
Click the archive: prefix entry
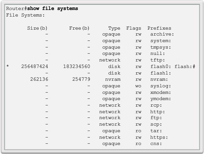click(162, 34)
